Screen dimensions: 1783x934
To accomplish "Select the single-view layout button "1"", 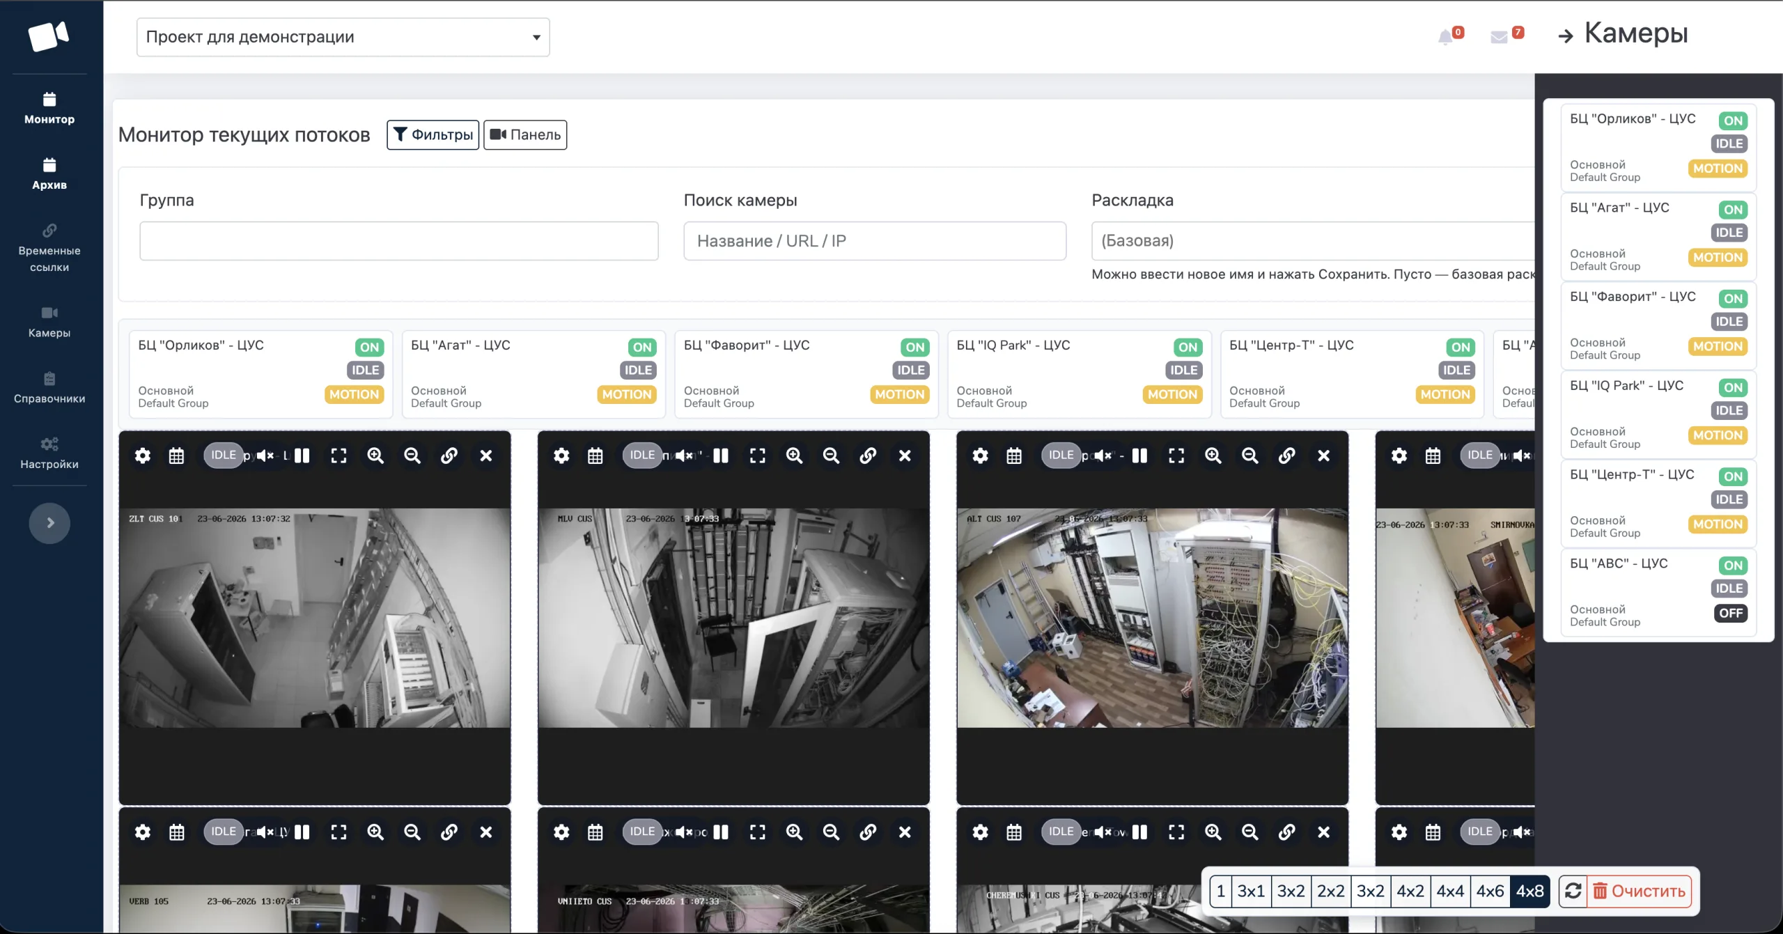I will tap(1220, 891).
